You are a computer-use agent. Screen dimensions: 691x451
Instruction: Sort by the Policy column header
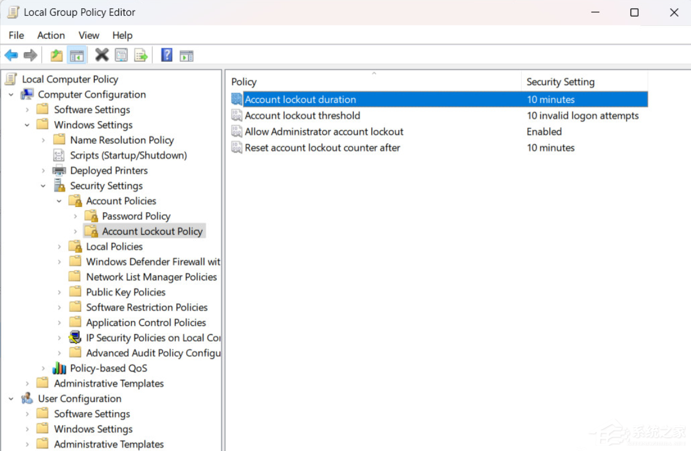244,82
